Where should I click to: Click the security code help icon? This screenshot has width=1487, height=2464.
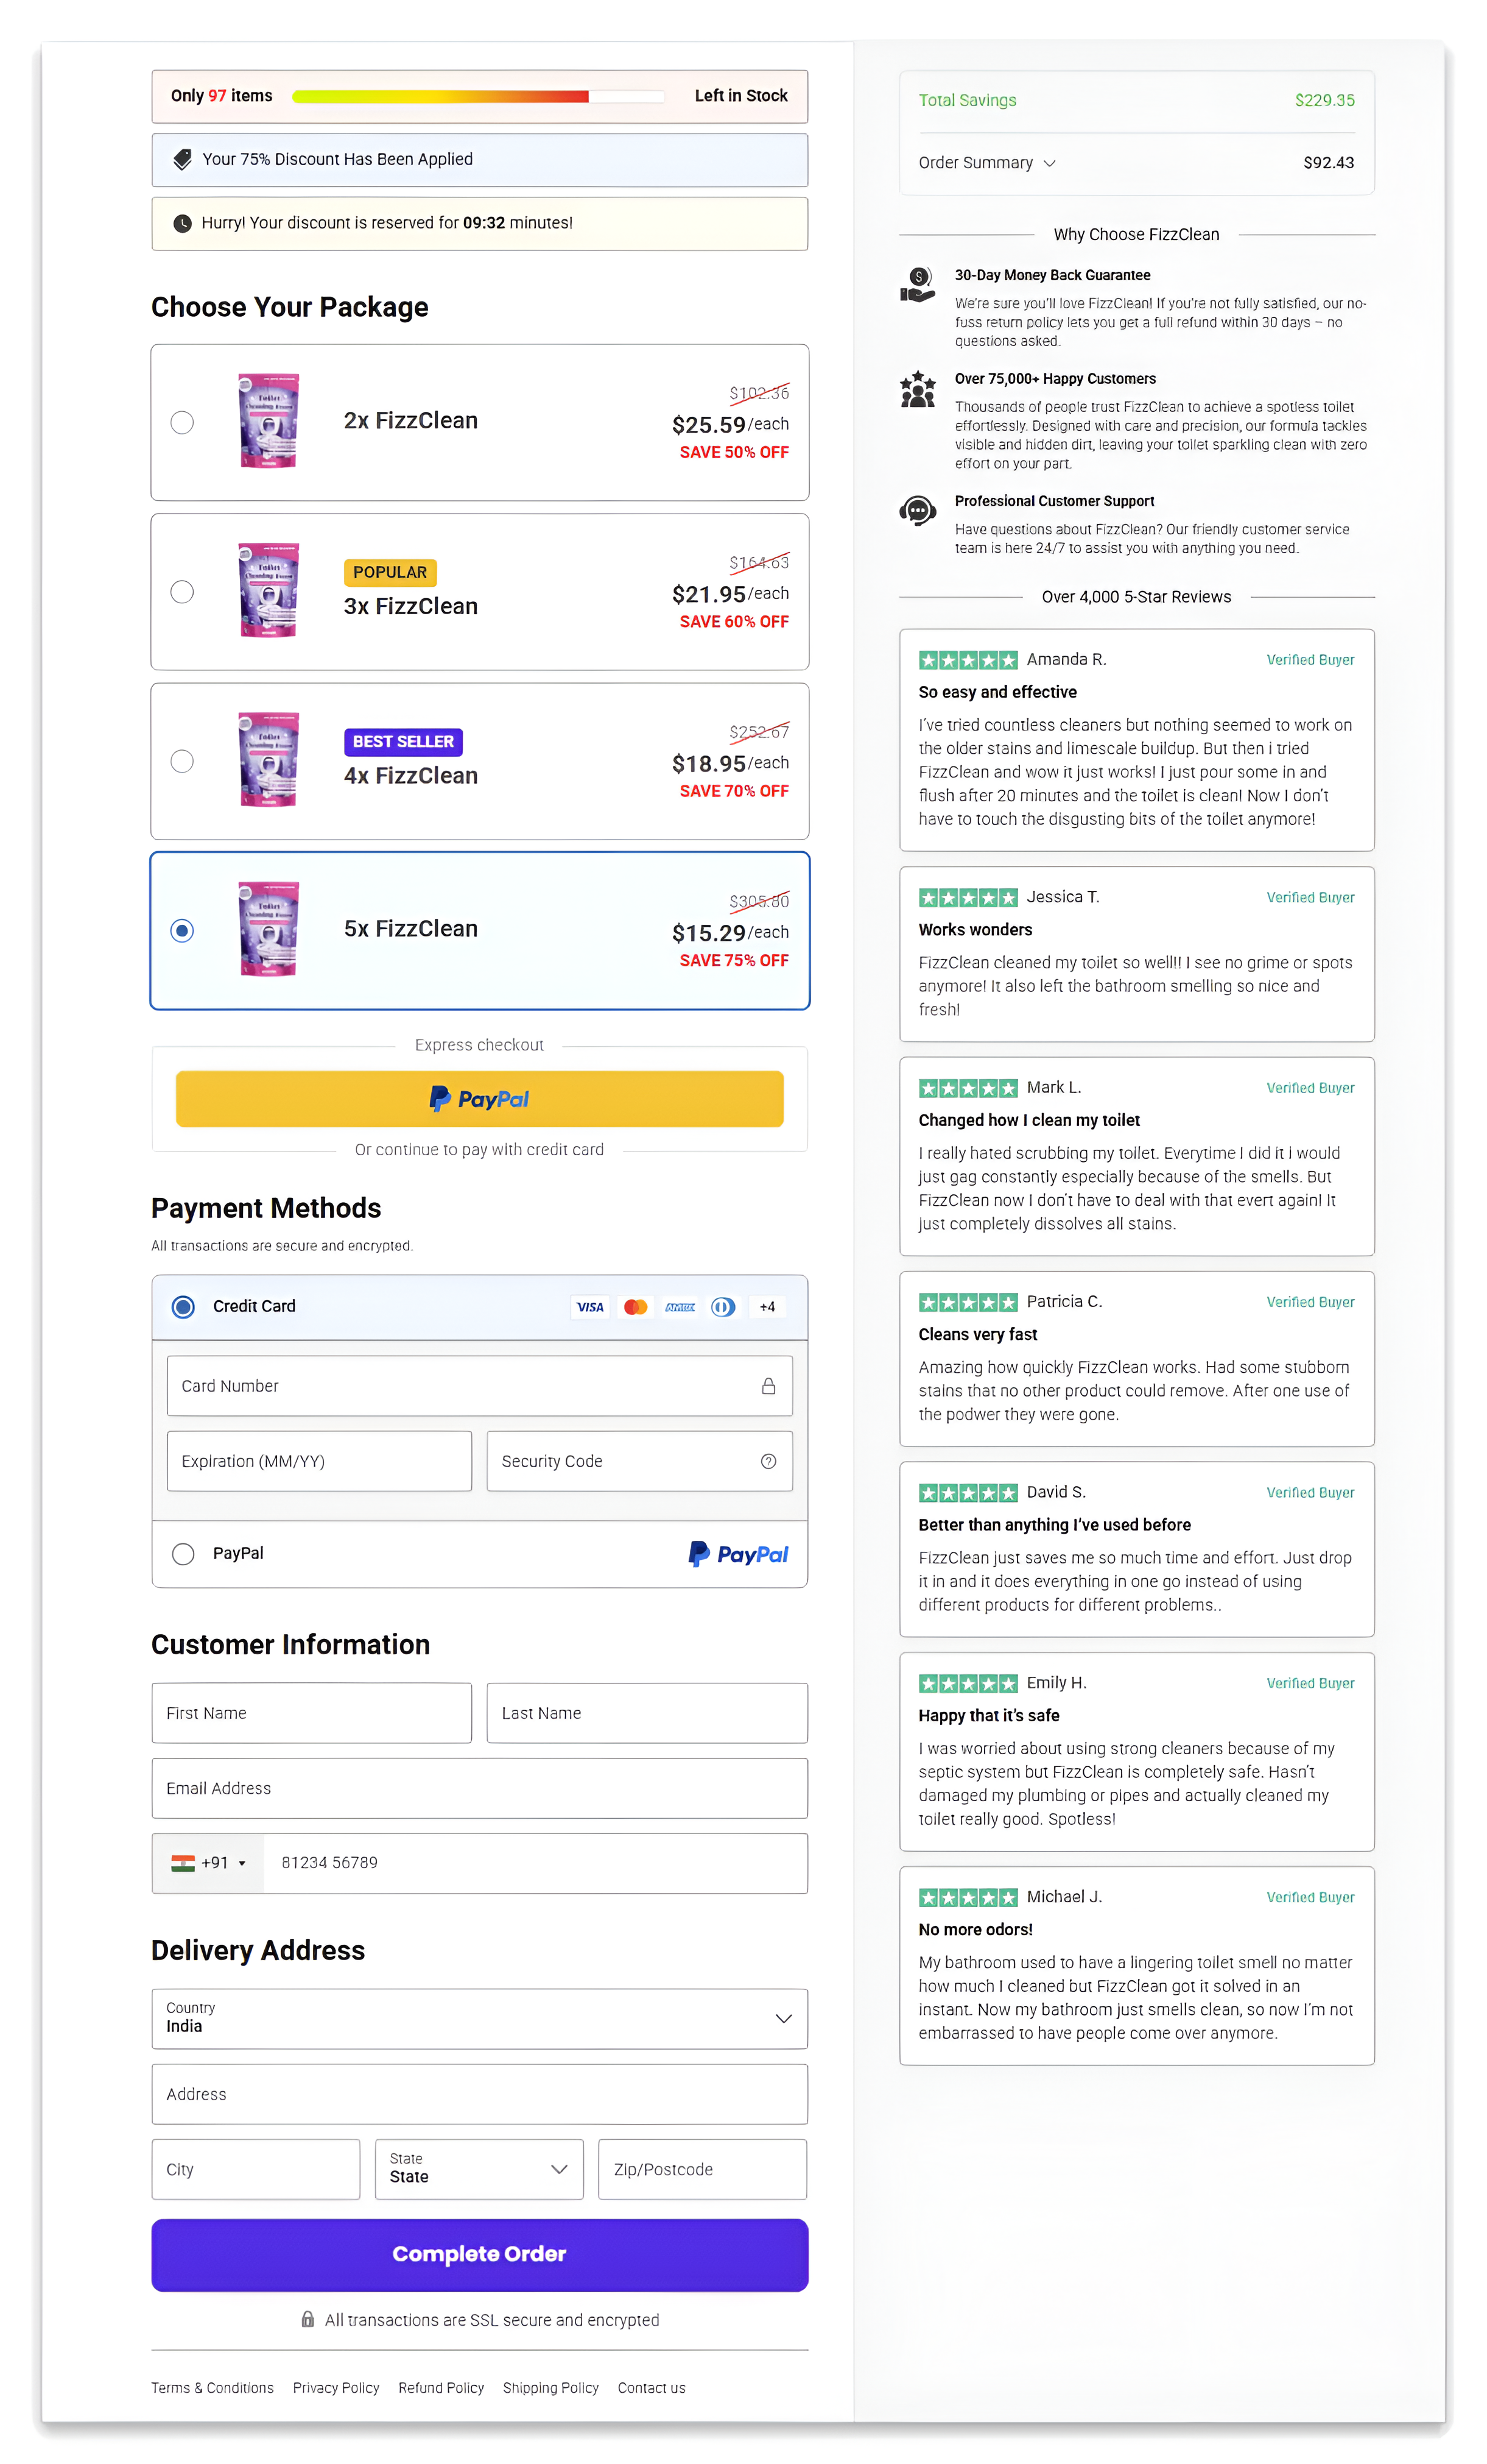(x=767, y=1461)
